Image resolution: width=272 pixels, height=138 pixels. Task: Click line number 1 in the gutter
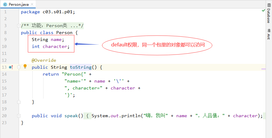(x=5, y=12)
